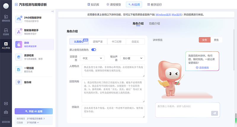This screenshot has height=127, width=237.
Task: Click Windows版本 download link
Action: pos(163,14)
